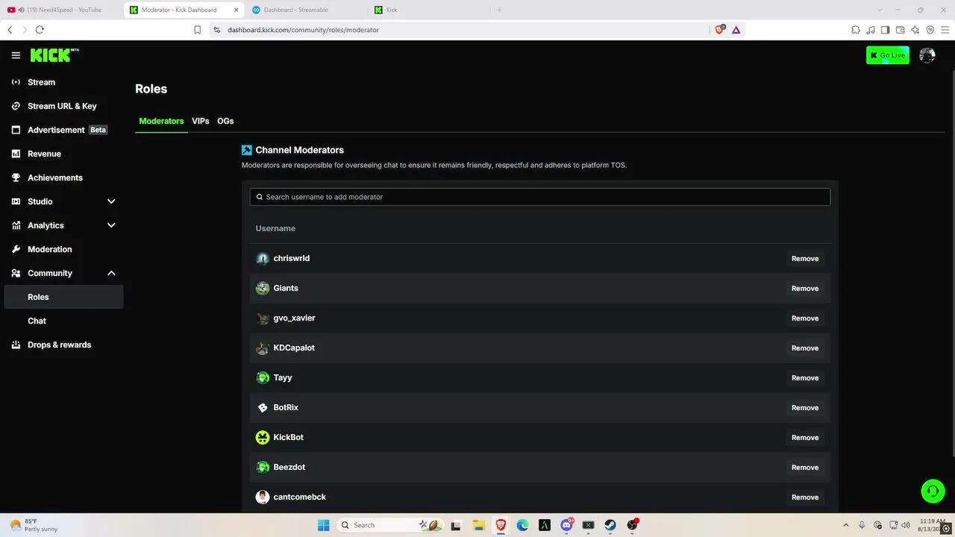Open the Windows Start menu
955x537 pixels.
click(323, 525)
